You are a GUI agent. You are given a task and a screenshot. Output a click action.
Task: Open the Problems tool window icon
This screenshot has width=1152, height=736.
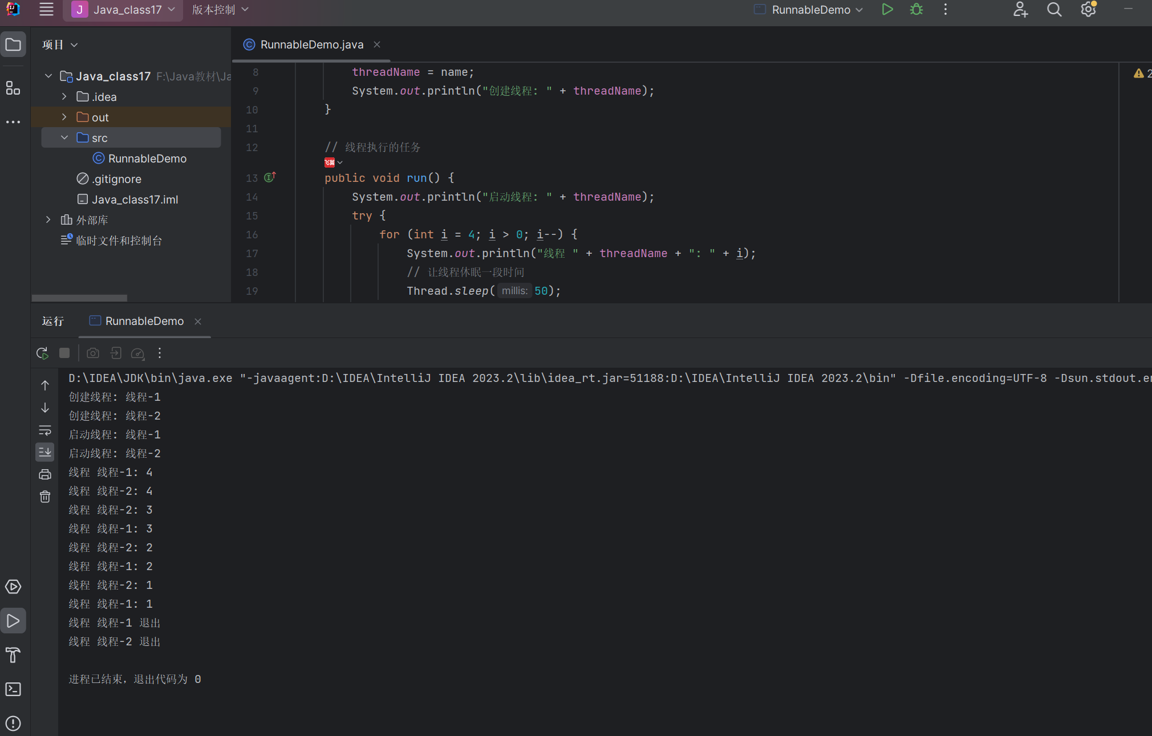pyautogui.click(x=13, y=723)
